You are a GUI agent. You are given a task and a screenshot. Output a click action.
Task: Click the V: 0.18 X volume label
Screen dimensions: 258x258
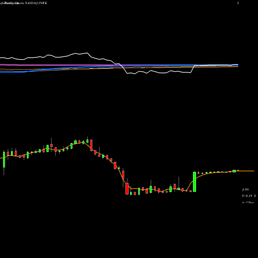tap(249, 196)
